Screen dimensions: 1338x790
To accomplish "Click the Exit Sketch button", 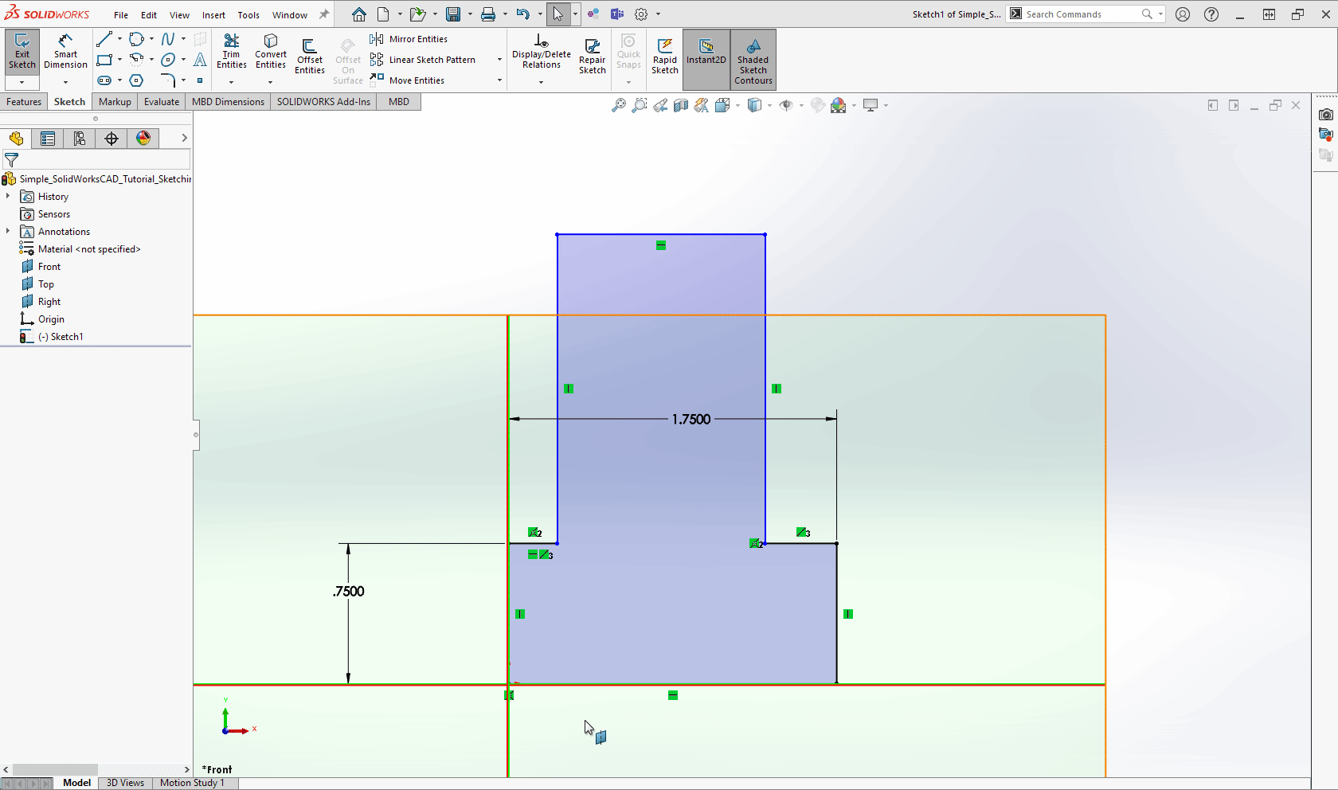I will [22, 53].
